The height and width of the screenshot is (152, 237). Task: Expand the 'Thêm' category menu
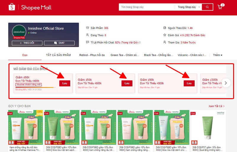point(217,55)
